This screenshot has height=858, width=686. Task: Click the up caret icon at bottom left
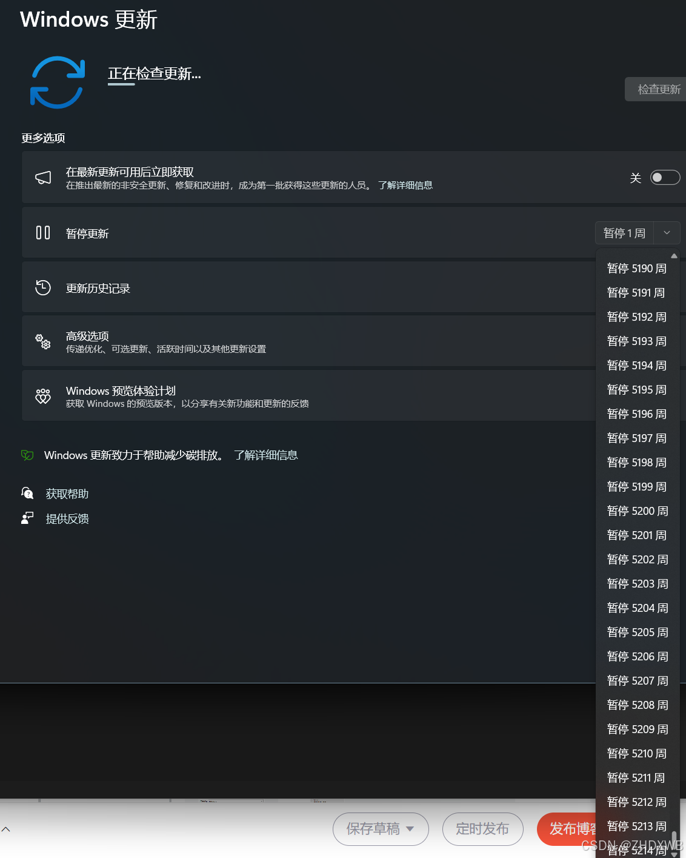point(6,829)
